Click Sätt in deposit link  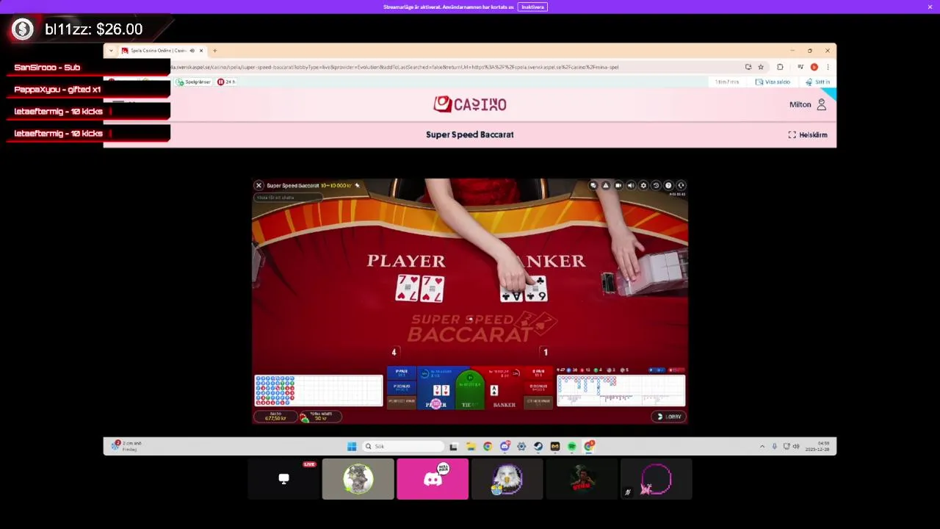point(817,82)
